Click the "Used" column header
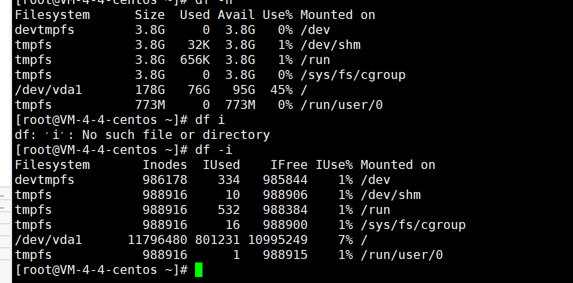Image resolution: width=573 pixels, height=283 pixels. coord(195,15)
